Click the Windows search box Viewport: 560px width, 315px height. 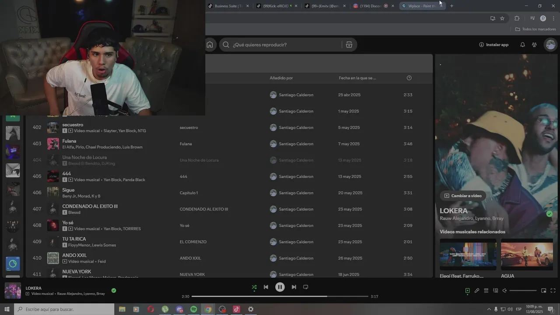coord(64,309)
